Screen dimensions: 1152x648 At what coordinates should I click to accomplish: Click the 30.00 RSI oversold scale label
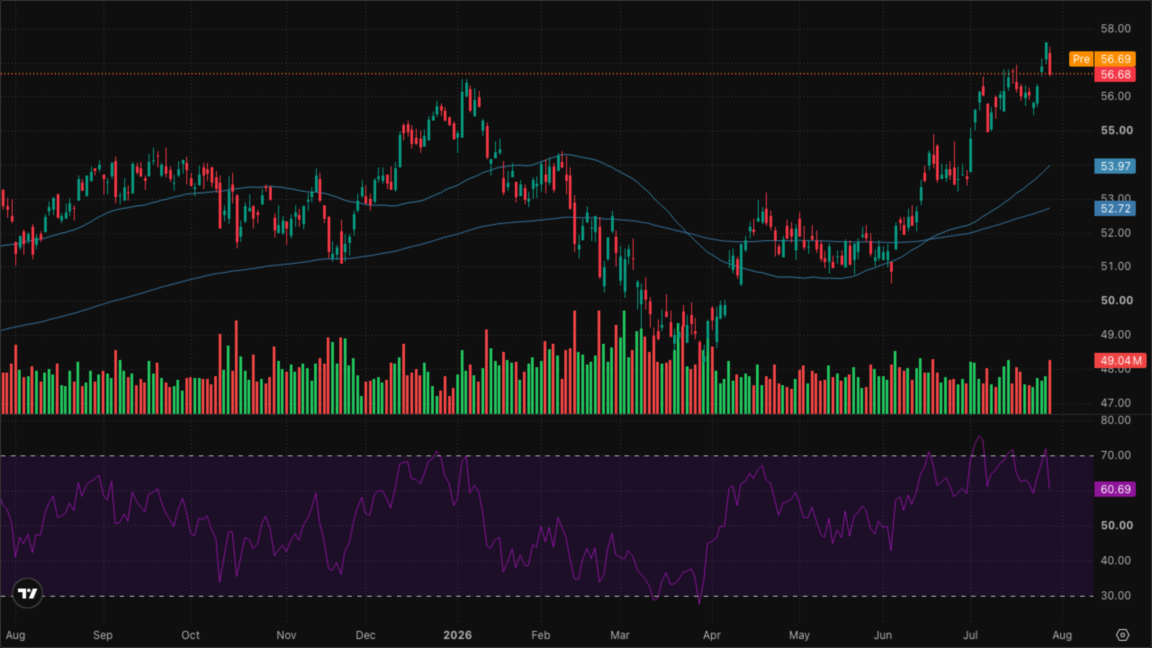1116,595
